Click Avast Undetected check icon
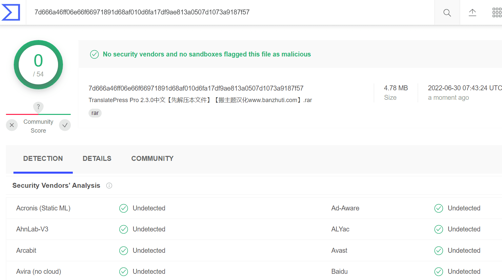Viewport: 502px width, 280px height. pos(439,251)
